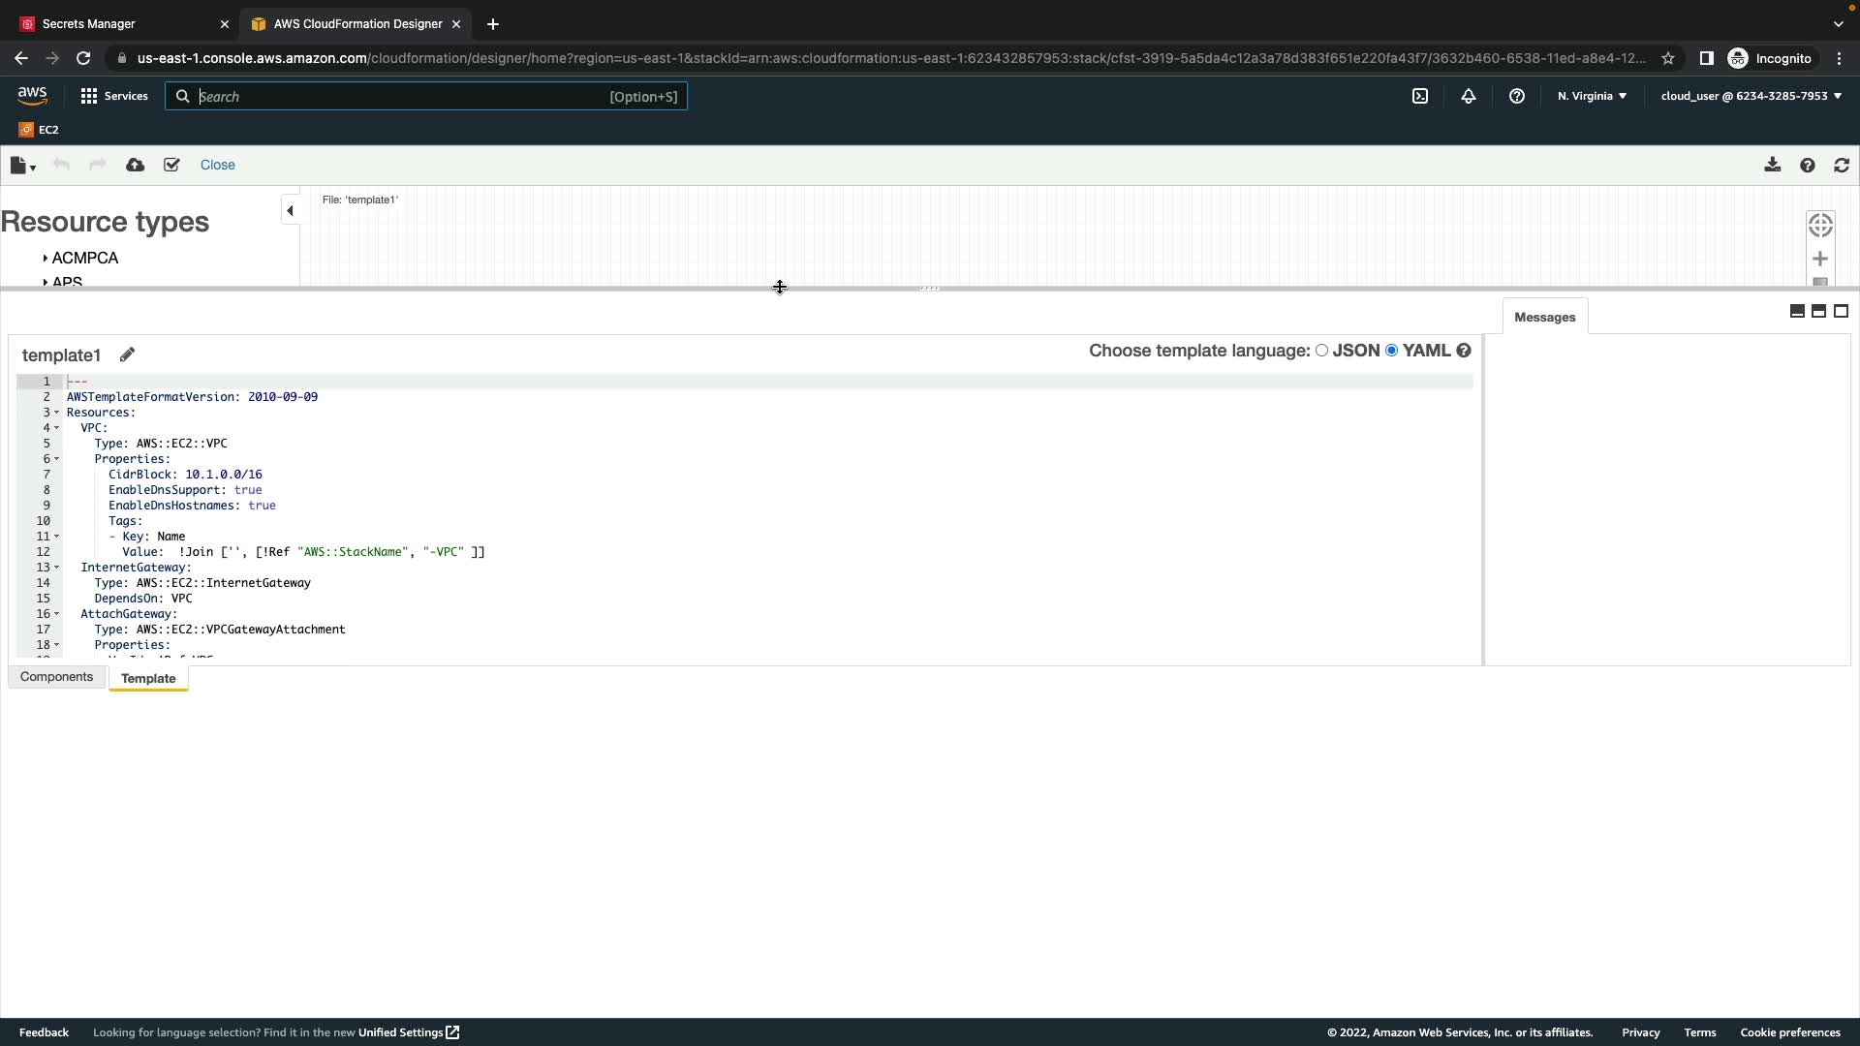Click Fit to window crosshair icon
Viewport: 1860px width, 1046px height.
(x=1820, y=225)
